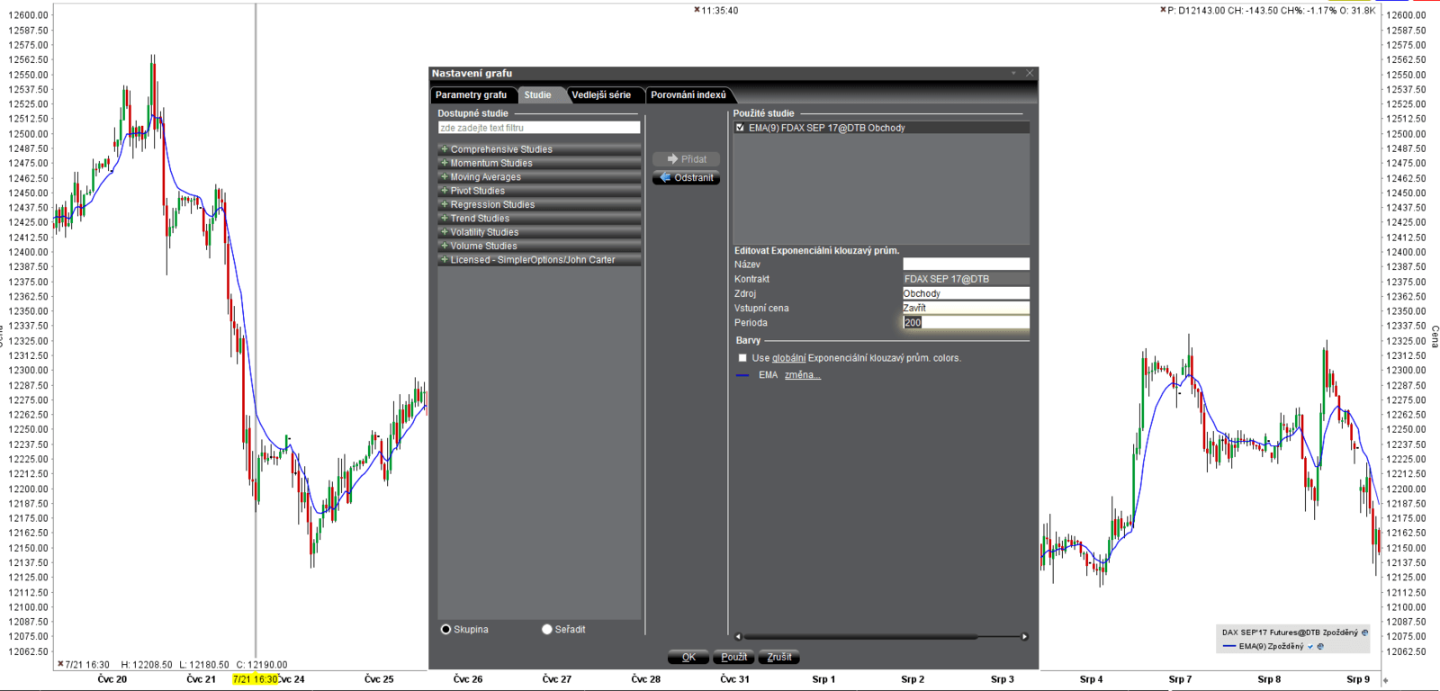Open the small arrow menu in Nastavení grafu title bar
The image size is (1440, 691).
[x=1013, y=73]
